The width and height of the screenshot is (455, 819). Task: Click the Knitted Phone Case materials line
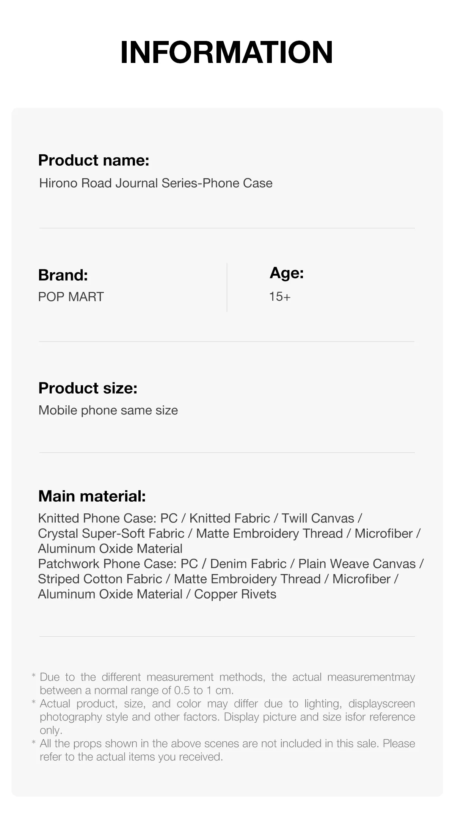point(200,518)
